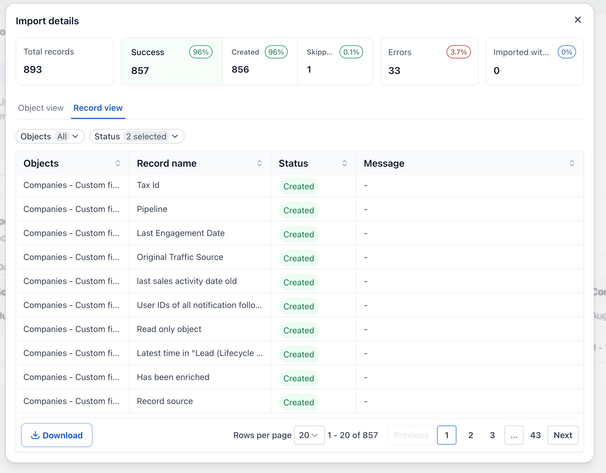
Task: Click the 1 - 20 of 857 range text
Action: click(x=352, y=435)
